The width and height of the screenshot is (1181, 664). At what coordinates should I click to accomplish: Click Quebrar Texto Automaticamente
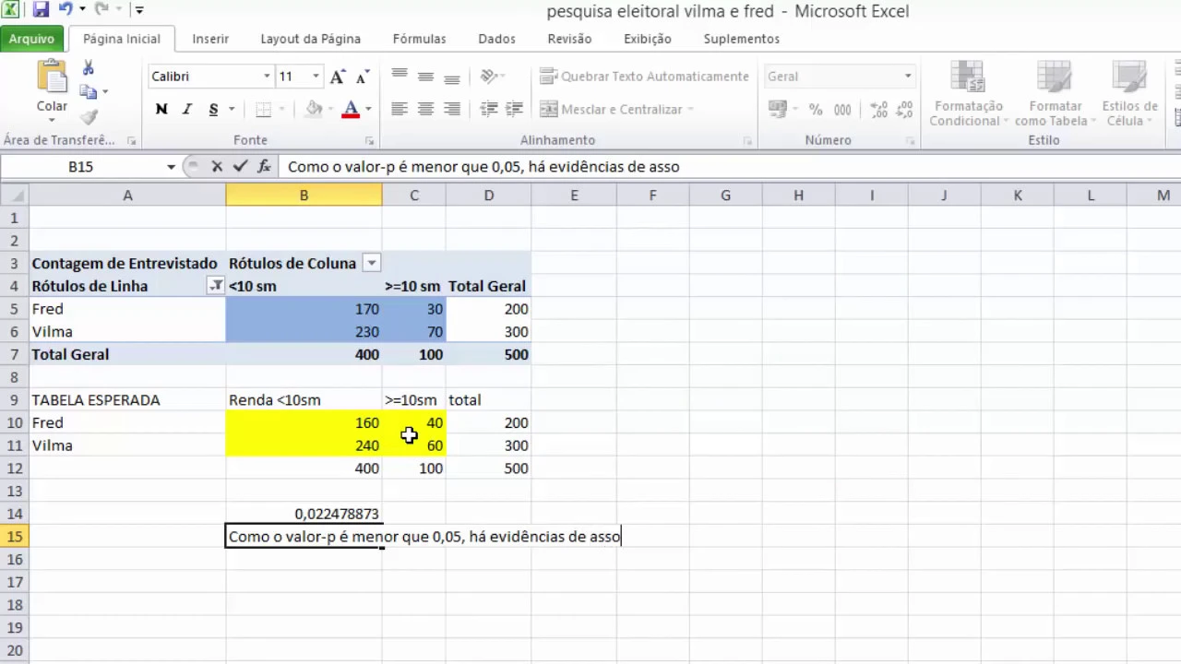click(645, 77)
